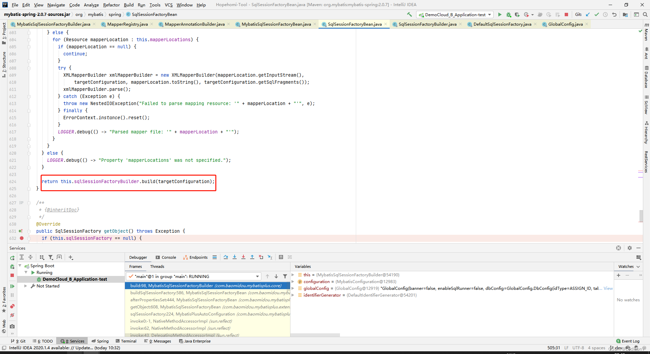Click the editor vertical scrollbar thumb
Image resolution: width=650 pixels, height=354 pixels.
tap(641, 216)
